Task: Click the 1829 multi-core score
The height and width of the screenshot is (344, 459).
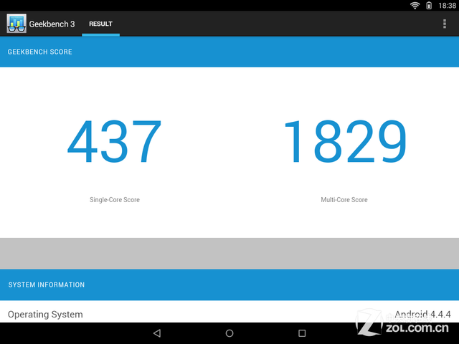Action: [345, 141]
